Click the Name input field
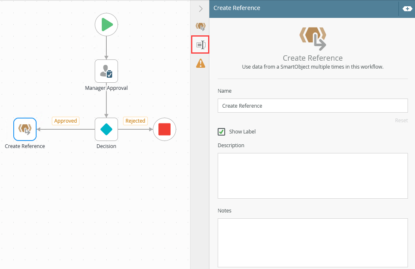Image resolution: width=415 pixels, height=269 pixels. tap(312, 106)
